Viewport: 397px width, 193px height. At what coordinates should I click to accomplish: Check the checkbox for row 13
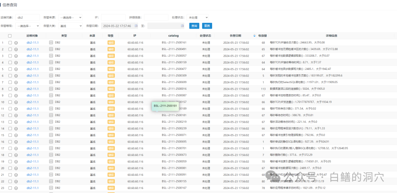tap(10, 122)
